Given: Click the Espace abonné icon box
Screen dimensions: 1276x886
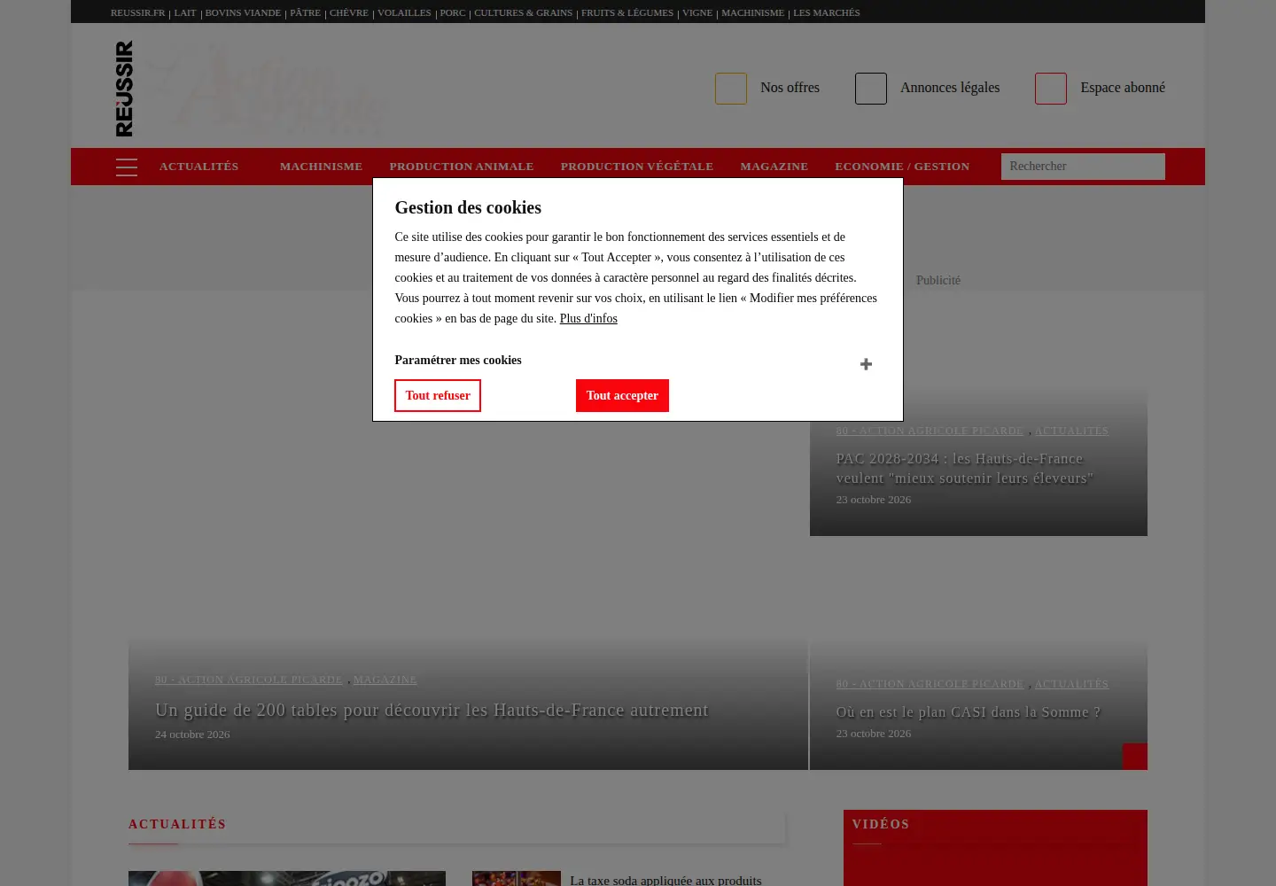Looking at the screenshot, I should pos(1051,89).
